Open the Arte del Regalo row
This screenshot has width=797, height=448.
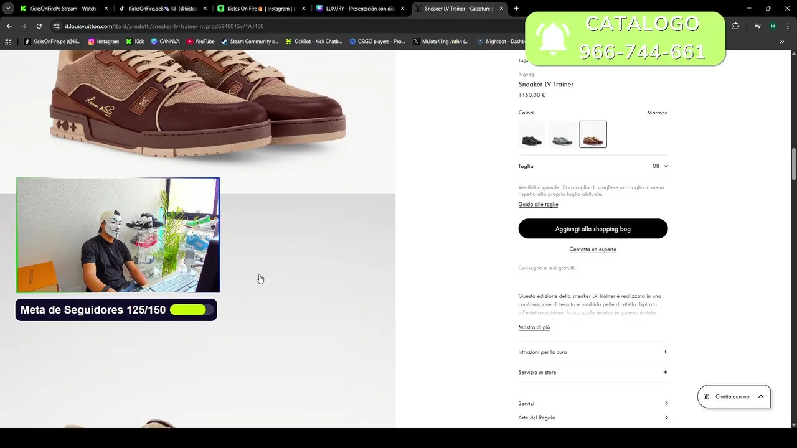coord(593,418)
